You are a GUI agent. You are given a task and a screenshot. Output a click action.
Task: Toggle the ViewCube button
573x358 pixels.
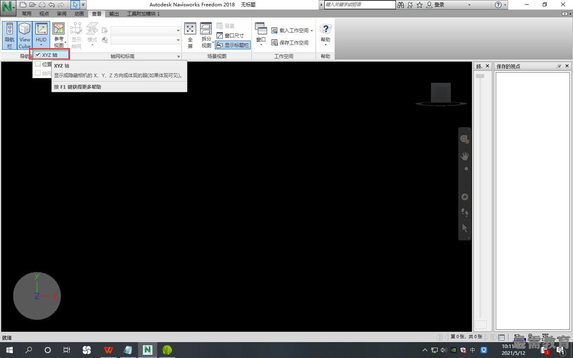click(x=25, y=35)
